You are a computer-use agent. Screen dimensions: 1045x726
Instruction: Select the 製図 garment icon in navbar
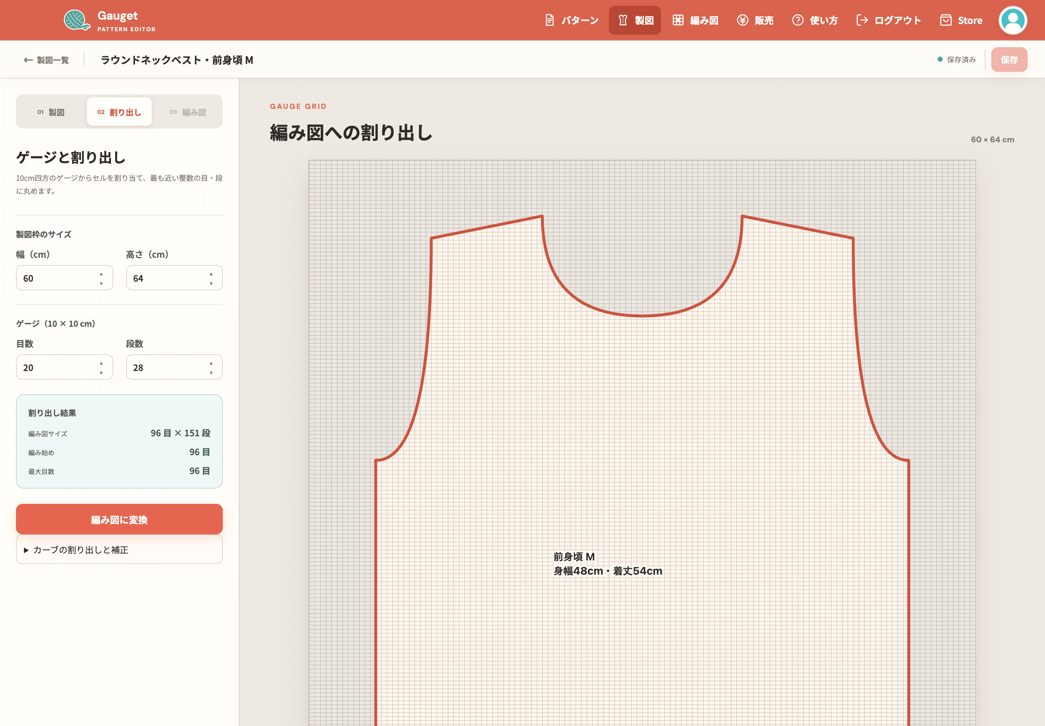pyautogui.click(x=623, y=20)
